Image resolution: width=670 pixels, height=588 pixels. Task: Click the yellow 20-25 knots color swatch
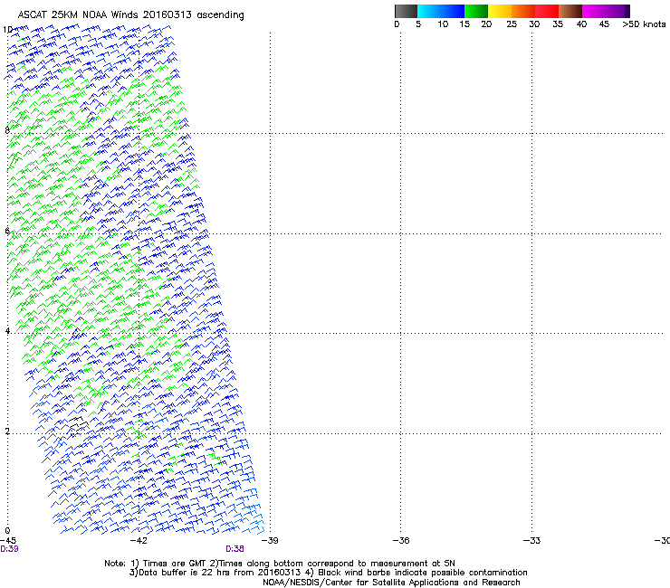[x=500, y=11]
